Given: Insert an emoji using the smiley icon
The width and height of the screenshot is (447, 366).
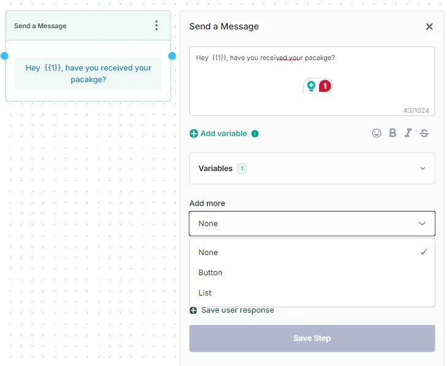Looking at the screenshot, I should [x=377, y=133].
